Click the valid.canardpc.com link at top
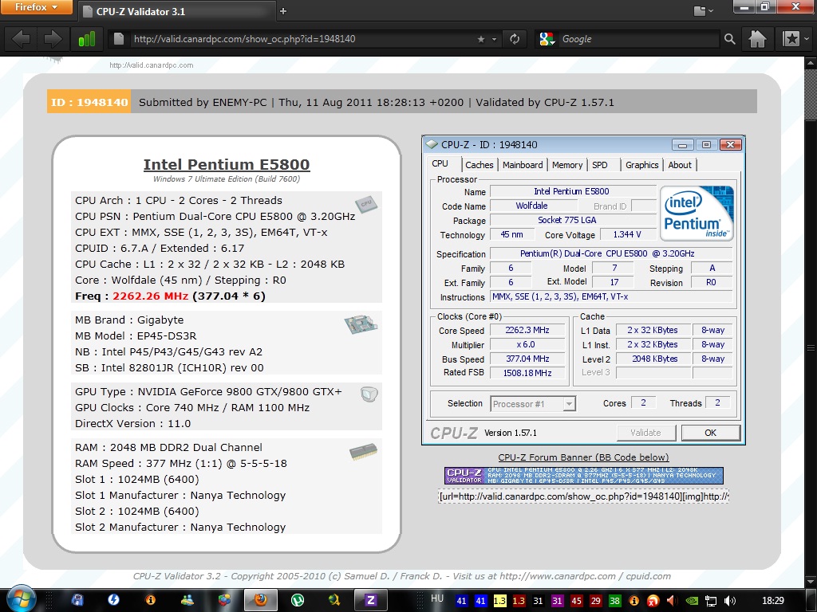Image resolution: width=817 pixels, height=612 pixels. (x=151, y=65)
